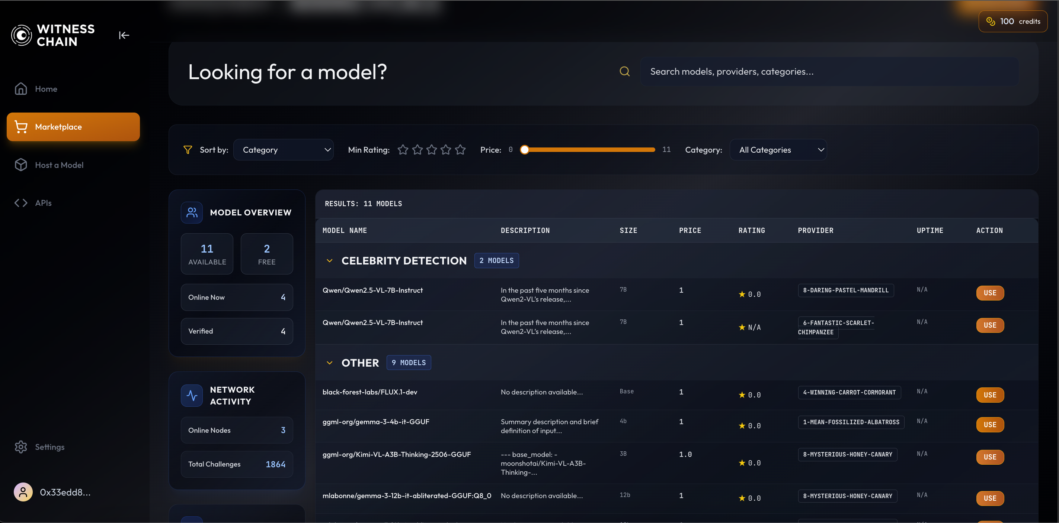The image size is (1059, 523).
Task: Open the APIs section
Action: [x=43, y=203]
